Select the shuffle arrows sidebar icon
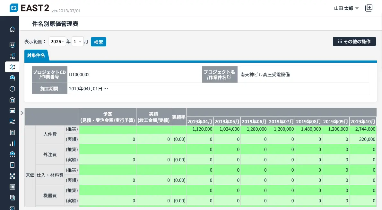Image resolution: width=382 pixels, height=210 pixels. pos(12,67)
